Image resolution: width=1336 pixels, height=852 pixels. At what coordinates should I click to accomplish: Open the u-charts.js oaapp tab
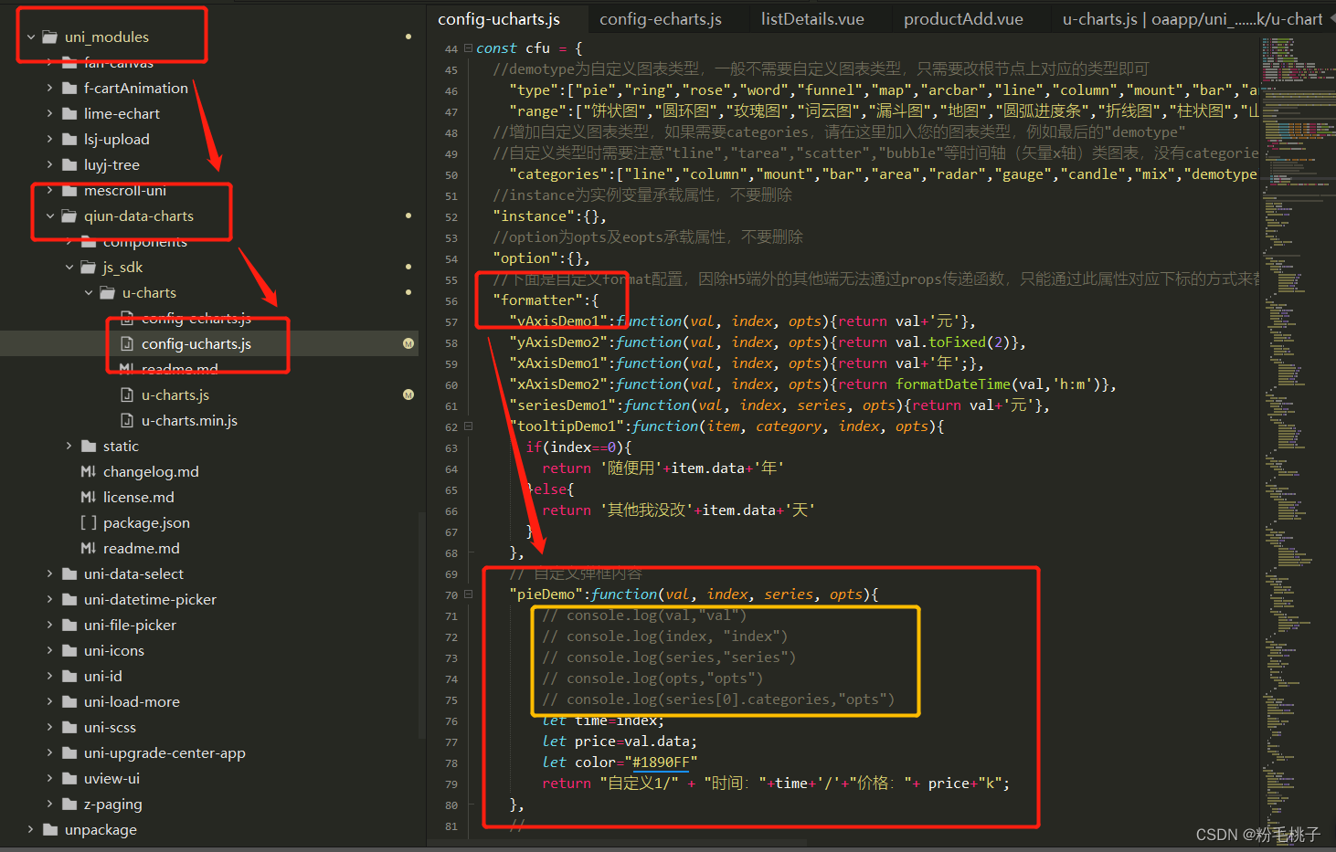pyautogui.click(x=1192, y=19)
